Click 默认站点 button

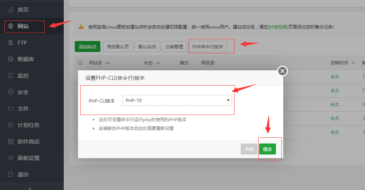click(x=147, y=46)
